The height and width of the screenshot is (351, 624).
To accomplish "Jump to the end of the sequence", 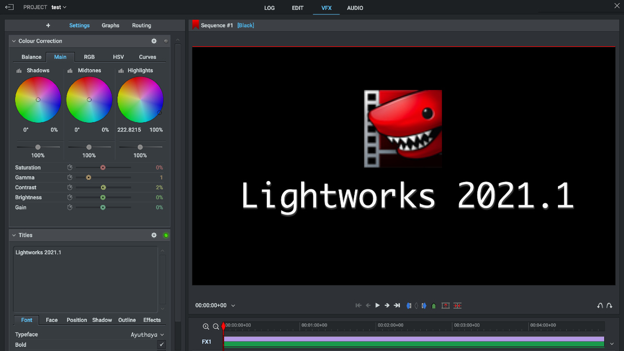I will pyautogui.click(x=397, y=305).
